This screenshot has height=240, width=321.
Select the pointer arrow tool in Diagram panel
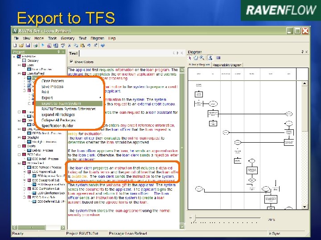pos(190,58)
